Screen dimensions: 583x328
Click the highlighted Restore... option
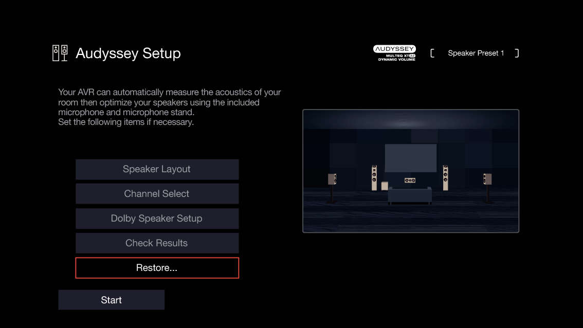[157, 268]
